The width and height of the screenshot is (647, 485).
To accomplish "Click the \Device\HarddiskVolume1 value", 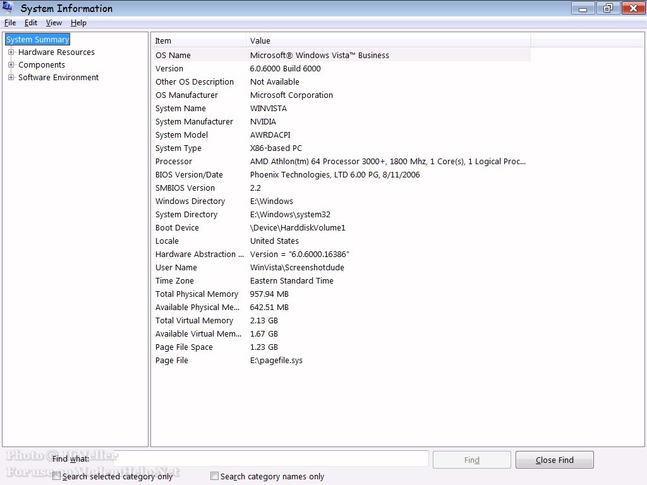I will 298,227.
